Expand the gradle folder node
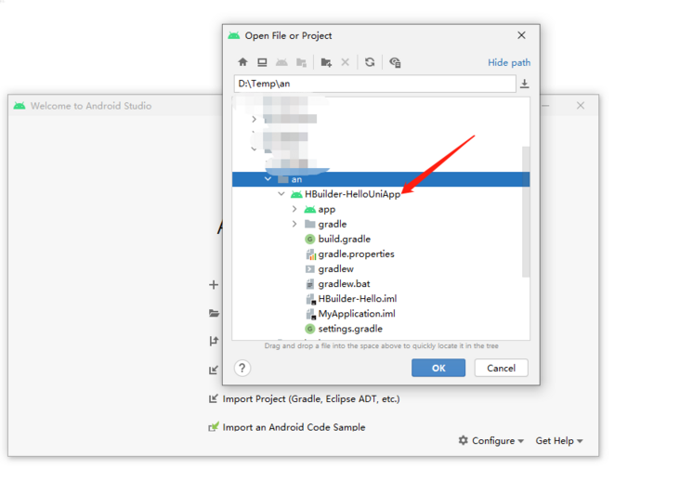This screenshot has height=494, width=680. 294,224
